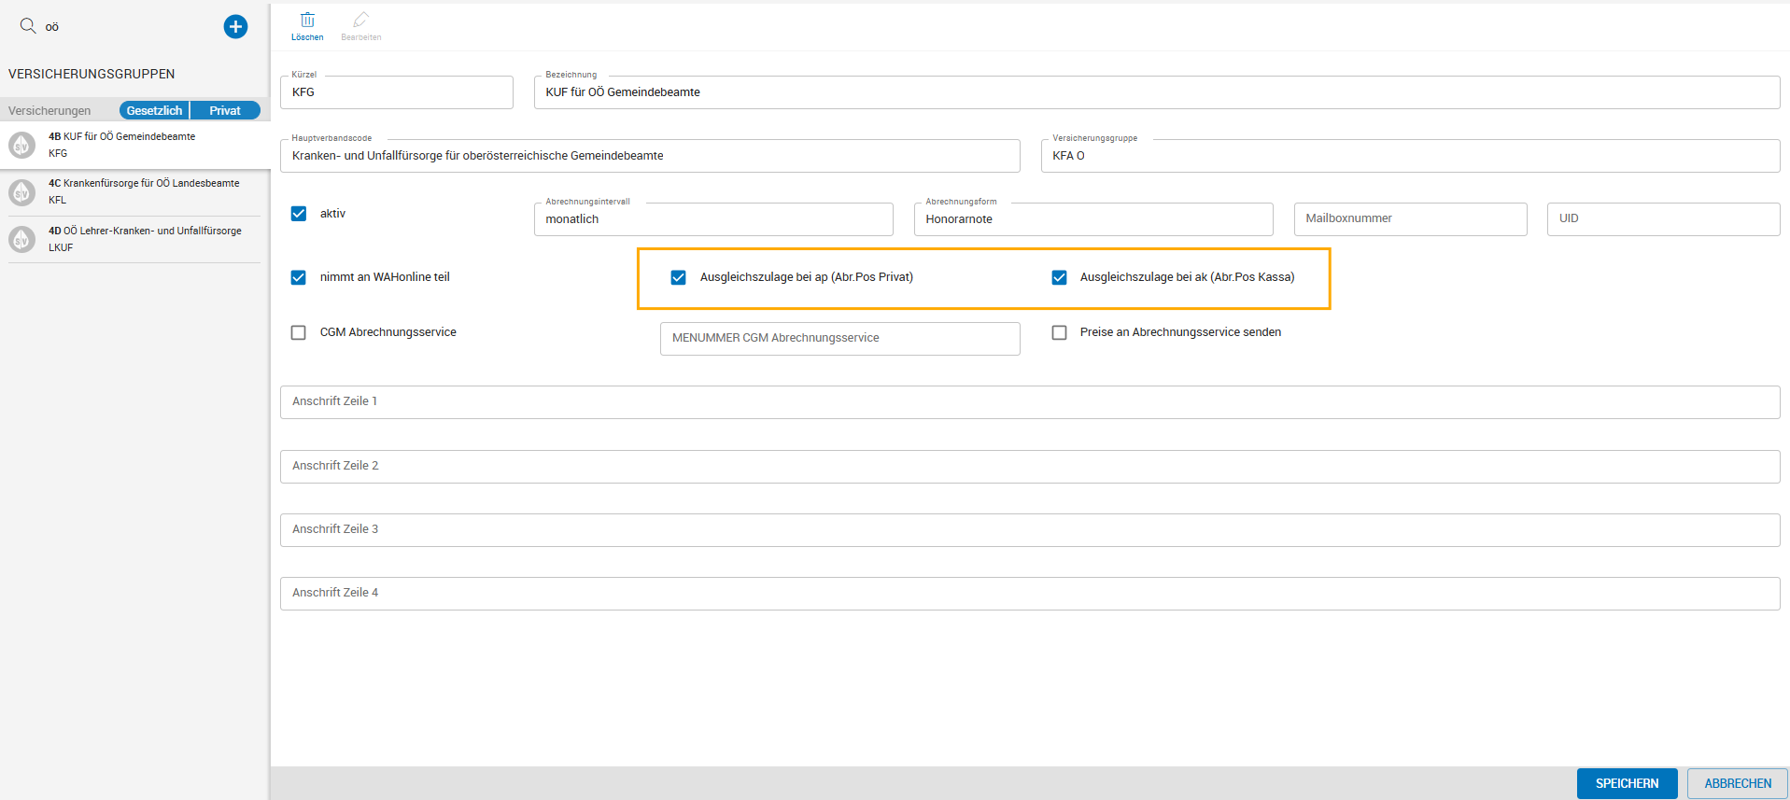Screen dimensions: 1790x800
Task: Switch to the Privat tab
Action: [225, 110]
